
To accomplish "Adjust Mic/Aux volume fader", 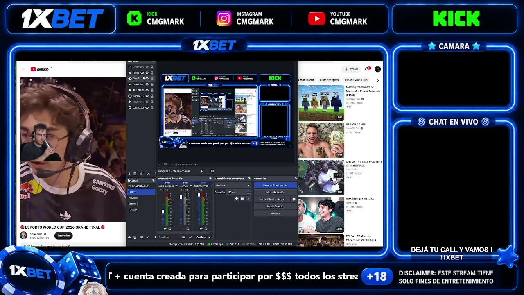I will coord(181,198).
